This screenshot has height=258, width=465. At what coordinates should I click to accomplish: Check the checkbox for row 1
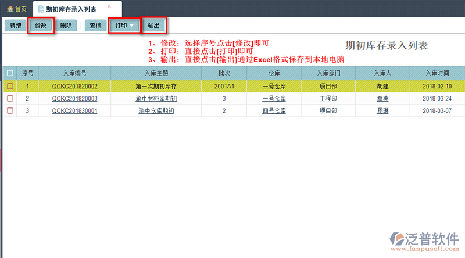tap(10, 86)
